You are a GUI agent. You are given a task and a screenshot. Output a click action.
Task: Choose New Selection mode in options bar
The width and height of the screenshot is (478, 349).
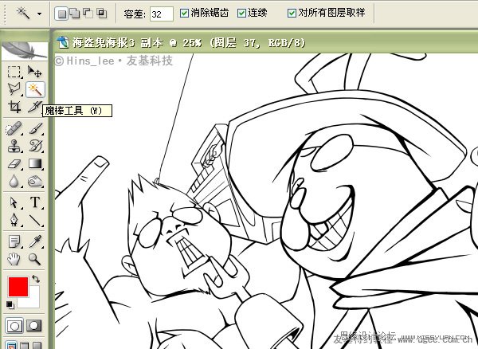click(x=62, y=14)
